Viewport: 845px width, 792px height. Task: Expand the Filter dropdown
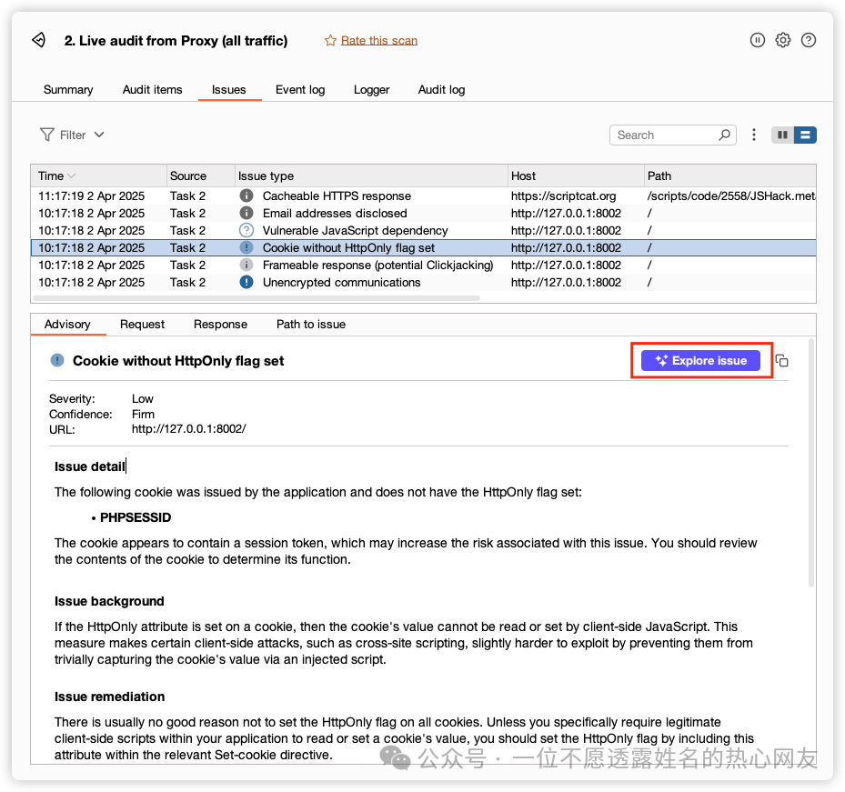73,135
